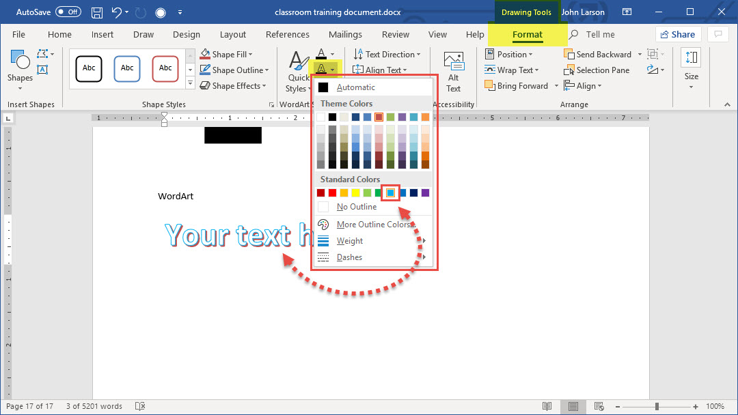Click the Undo arrow icon

point(117,12)
